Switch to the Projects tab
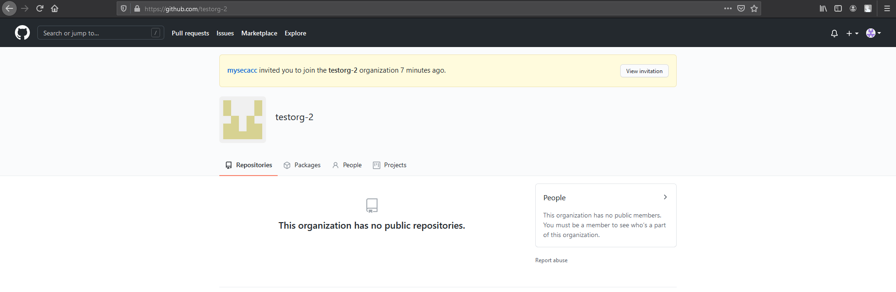 [390, 165]
